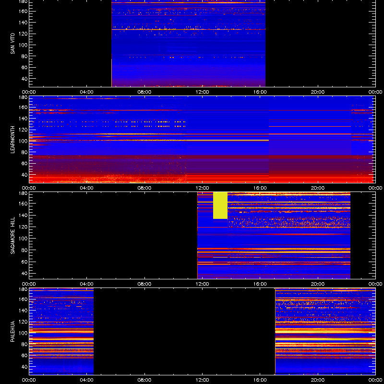Click the 20:00 time label under Palehua

coord(318,380)
